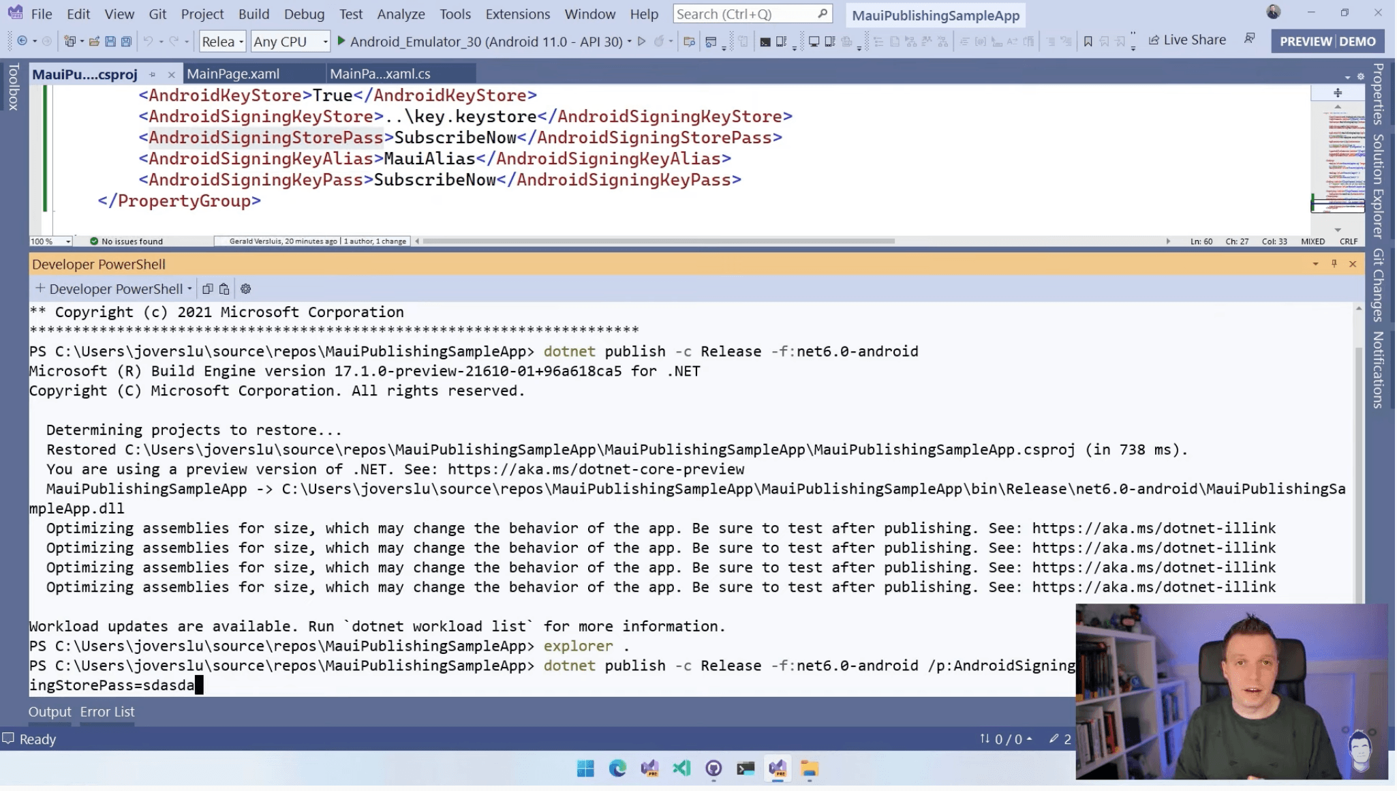Click the New Project toolbar icon
This screenshot has height=791, width=1397.
[69, 42]
